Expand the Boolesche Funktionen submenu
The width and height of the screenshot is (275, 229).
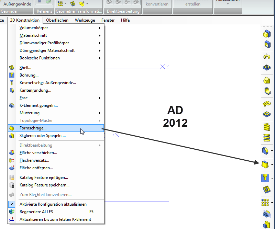[x=56, y=58]
